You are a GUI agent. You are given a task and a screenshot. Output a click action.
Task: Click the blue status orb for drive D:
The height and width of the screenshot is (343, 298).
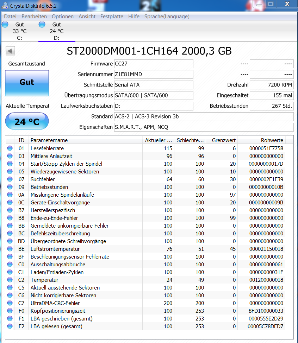pos(42,24)
